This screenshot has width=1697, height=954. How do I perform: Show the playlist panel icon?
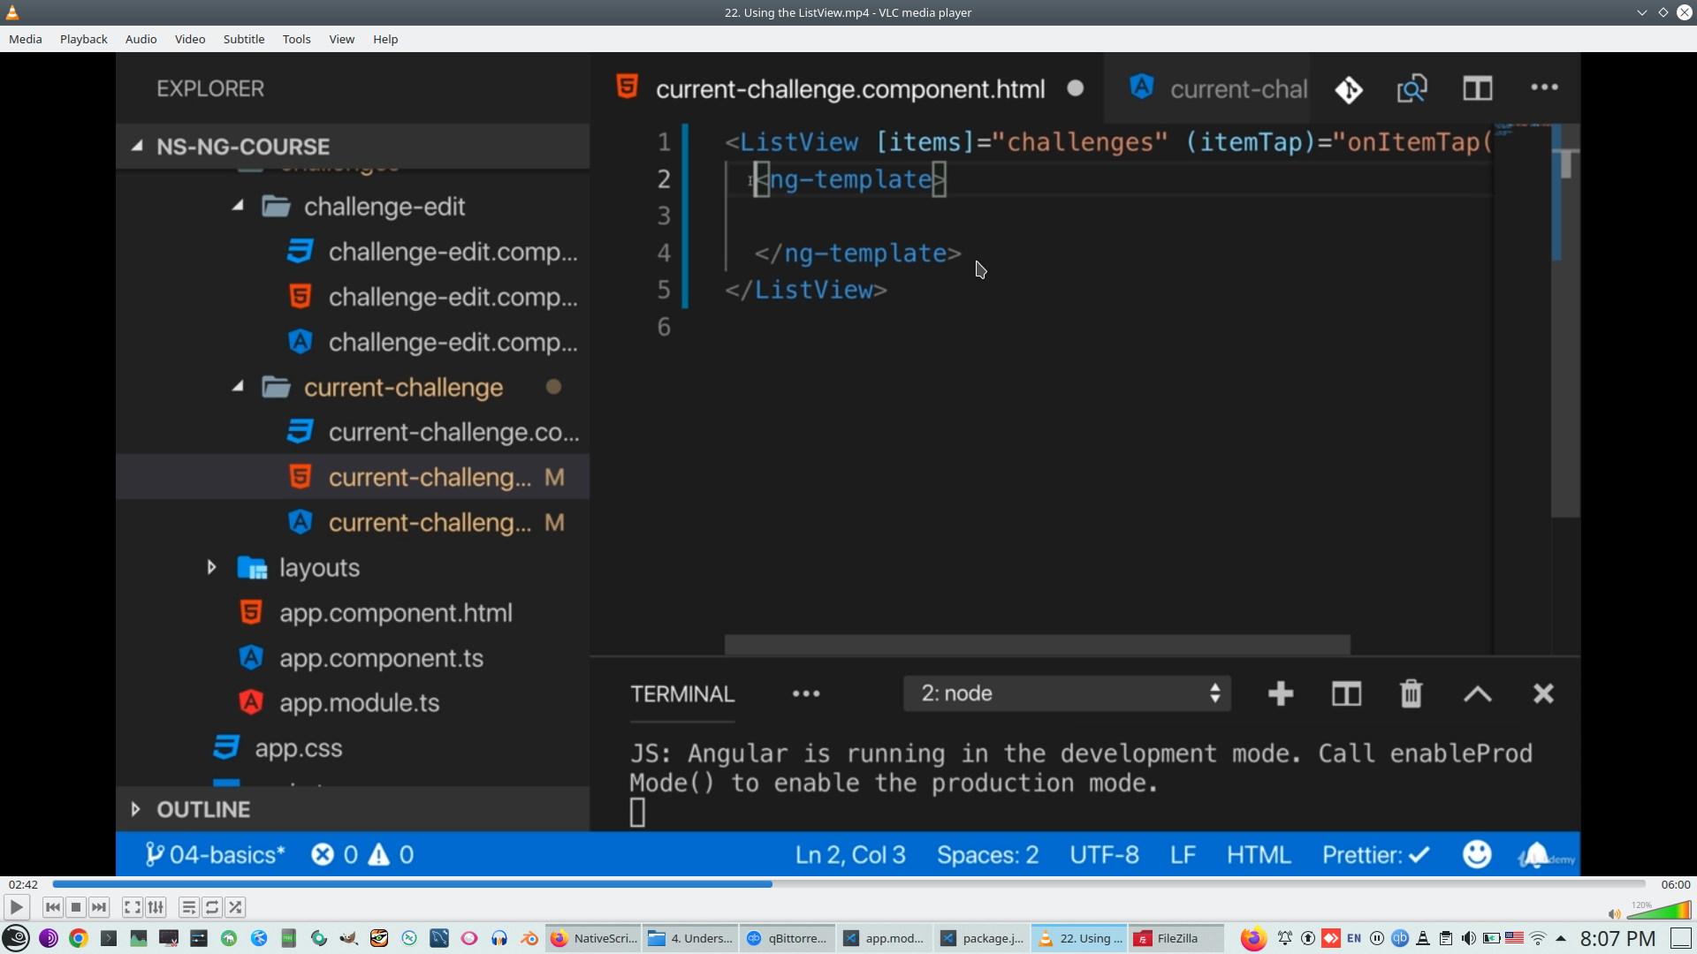[x=188, y=907]
